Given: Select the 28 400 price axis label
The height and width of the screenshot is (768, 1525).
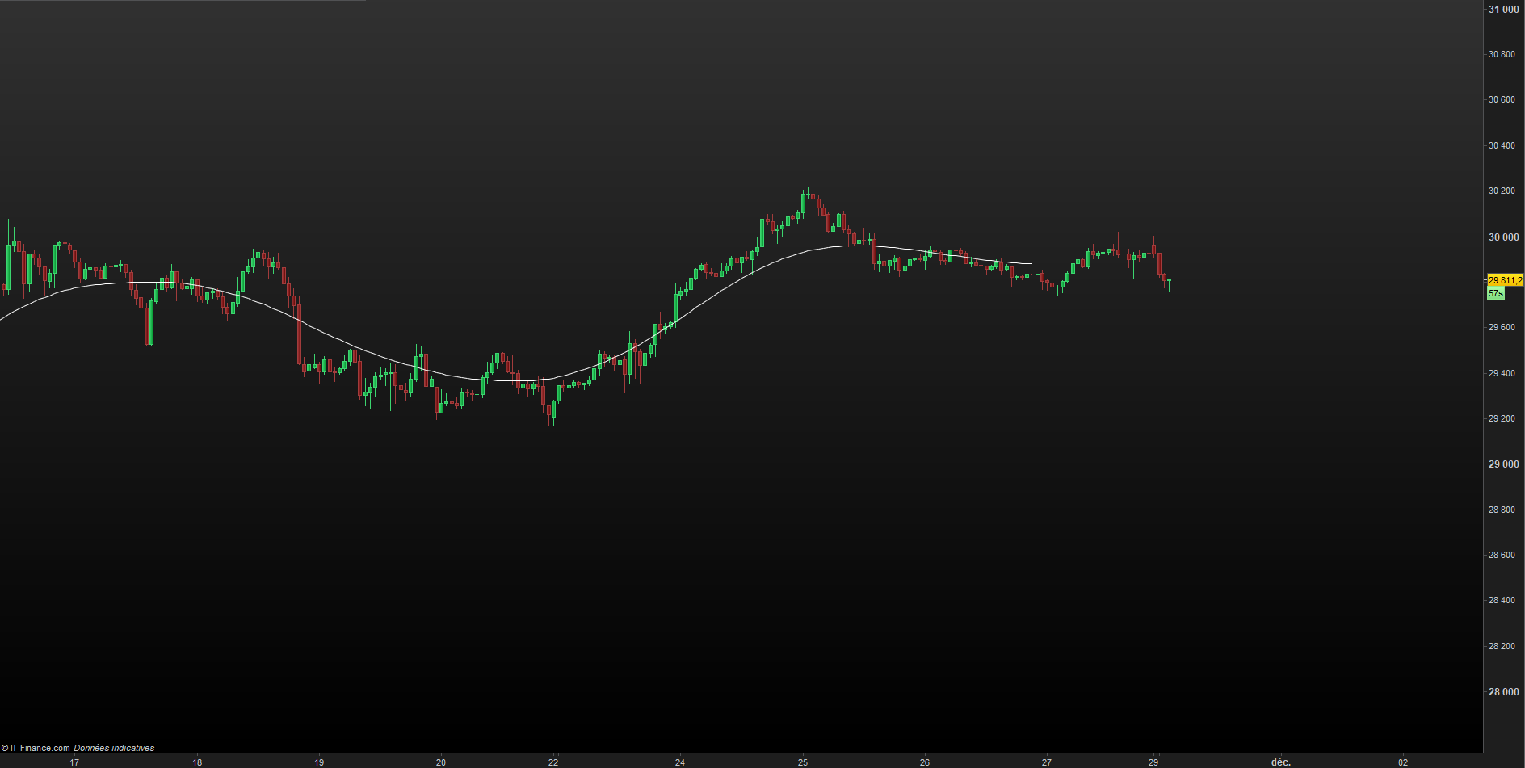Looking at the screenshot, I should (1502, 601).
